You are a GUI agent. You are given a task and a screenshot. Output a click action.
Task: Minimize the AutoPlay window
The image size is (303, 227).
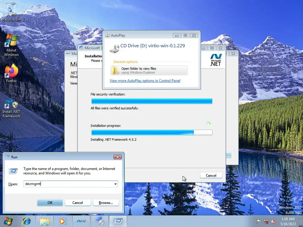pyautogui.click(x=177, y=35)
